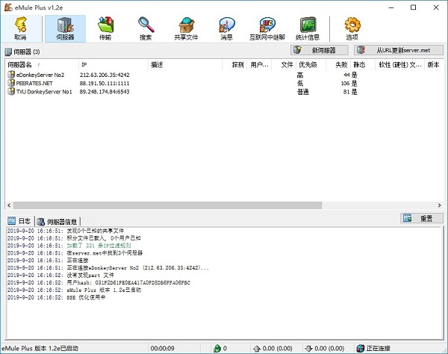
Task: Click the download arrow icon in status bar
Action: tap(308, 349)
